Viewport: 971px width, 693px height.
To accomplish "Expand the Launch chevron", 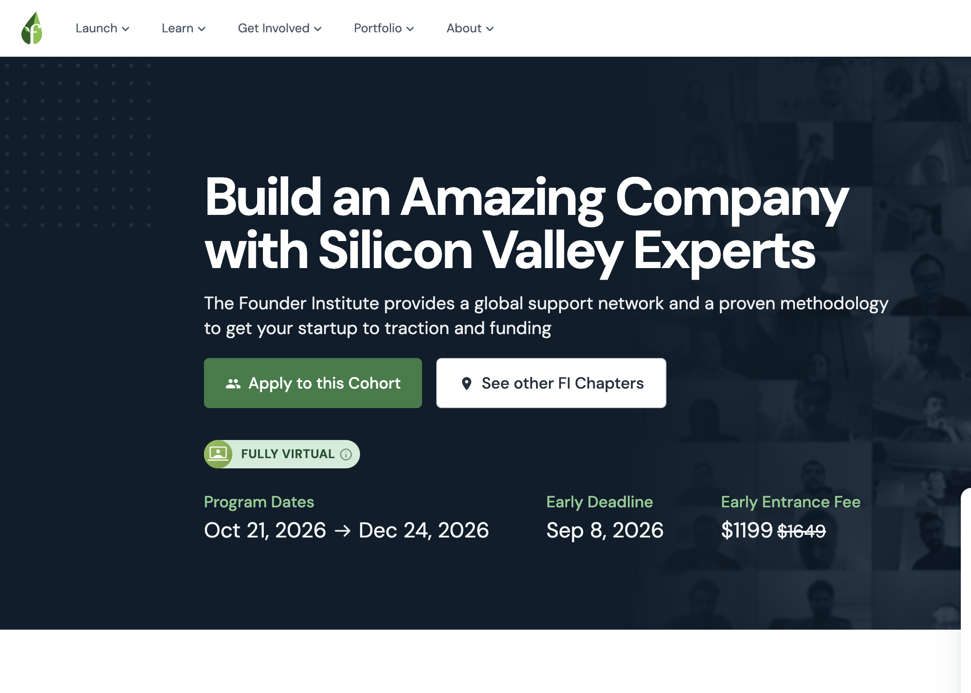I will [x=125, y=29].
